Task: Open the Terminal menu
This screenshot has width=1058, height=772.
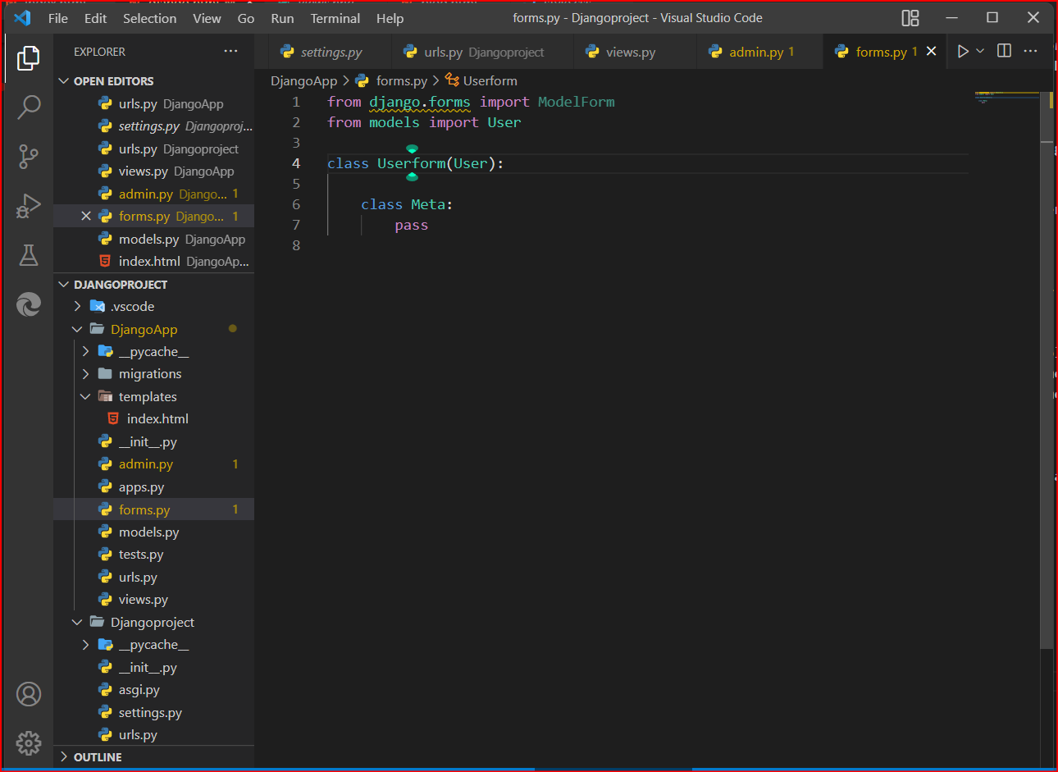Action: (x=335, y=18)
